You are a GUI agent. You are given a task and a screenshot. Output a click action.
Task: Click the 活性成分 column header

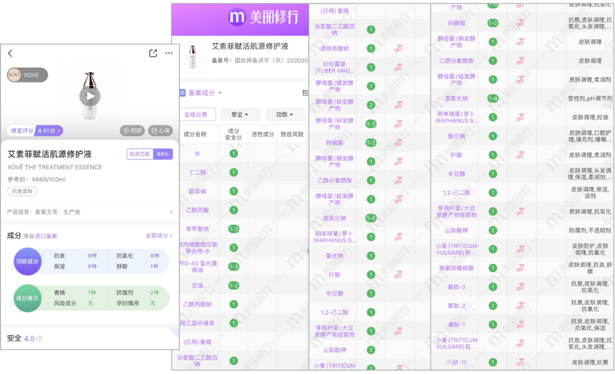[263, 134]
